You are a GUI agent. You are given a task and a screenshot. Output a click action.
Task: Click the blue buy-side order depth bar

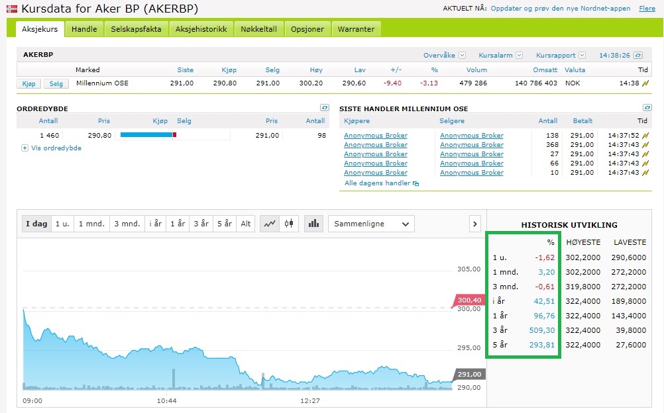(x=146, y=135)
